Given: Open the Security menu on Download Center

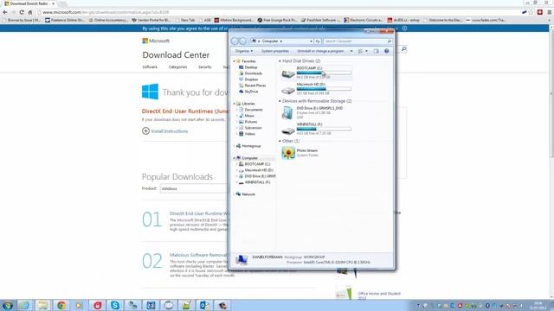Looking at the screenshot, I should (204, 67).
